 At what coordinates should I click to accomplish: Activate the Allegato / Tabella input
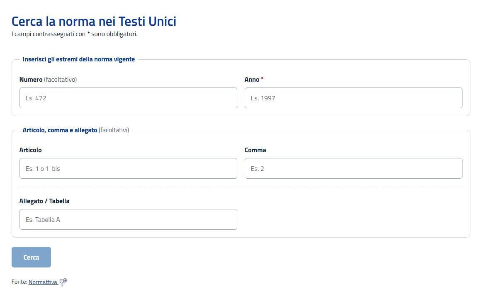128,219
